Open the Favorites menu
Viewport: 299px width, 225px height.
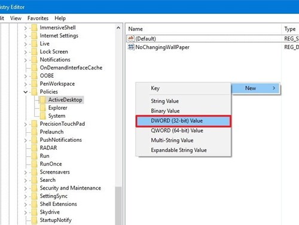38,19
